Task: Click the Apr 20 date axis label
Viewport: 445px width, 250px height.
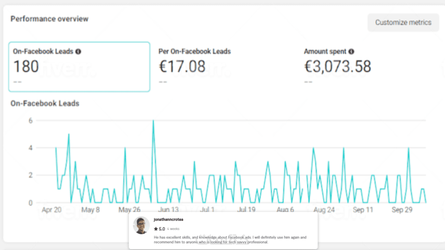Action: 51,210
